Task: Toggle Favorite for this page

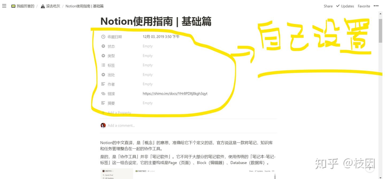Action: click(x=364, y=6)
